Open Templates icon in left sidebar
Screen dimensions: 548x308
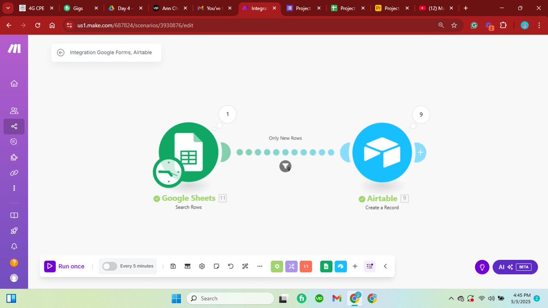(x=14, y=142)
